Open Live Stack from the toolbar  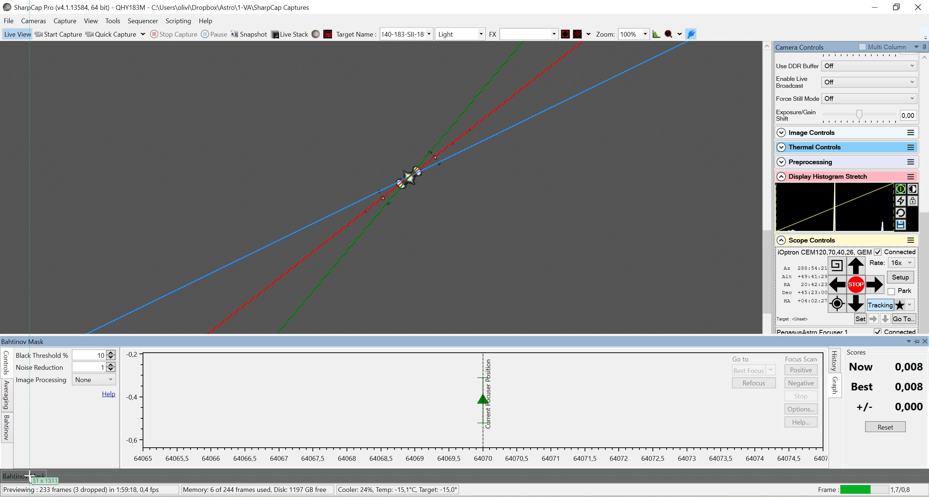pyautogui.click(x=290, y=34)
